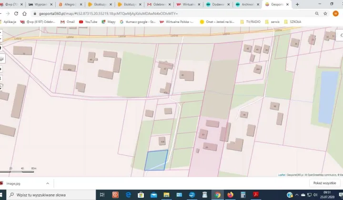This screenshot has height=200, width=343.
Task: Launch Firefox from the taskbar
Action: 231,195
